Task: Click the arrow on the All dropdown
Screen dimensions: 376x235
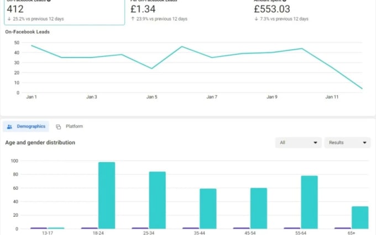Action: point(316,143)
